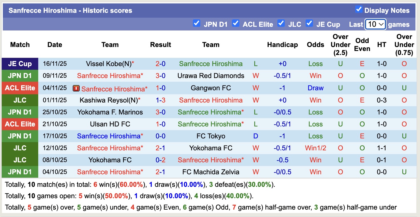420x217 pixels.
Task: Click the Yokohama F. Marinos team link
Action: pyautogui.click(x=110, y=112)
